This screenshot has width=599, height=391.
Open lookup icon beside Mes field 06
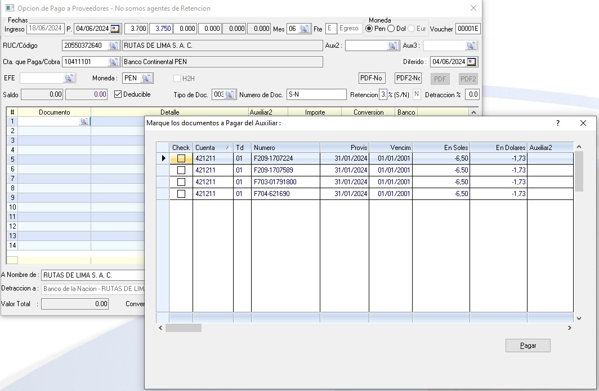[x=304, y=29]
